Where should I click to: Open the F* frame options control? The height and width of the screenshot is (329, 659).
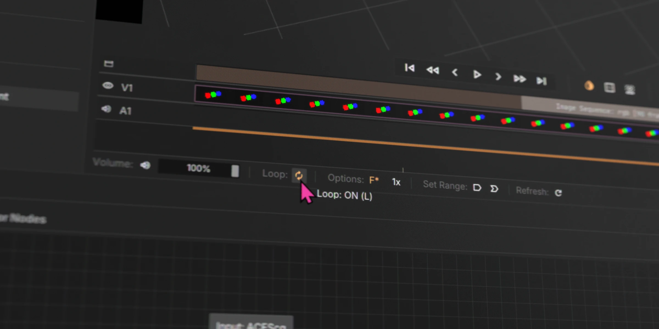click(373, 179)
